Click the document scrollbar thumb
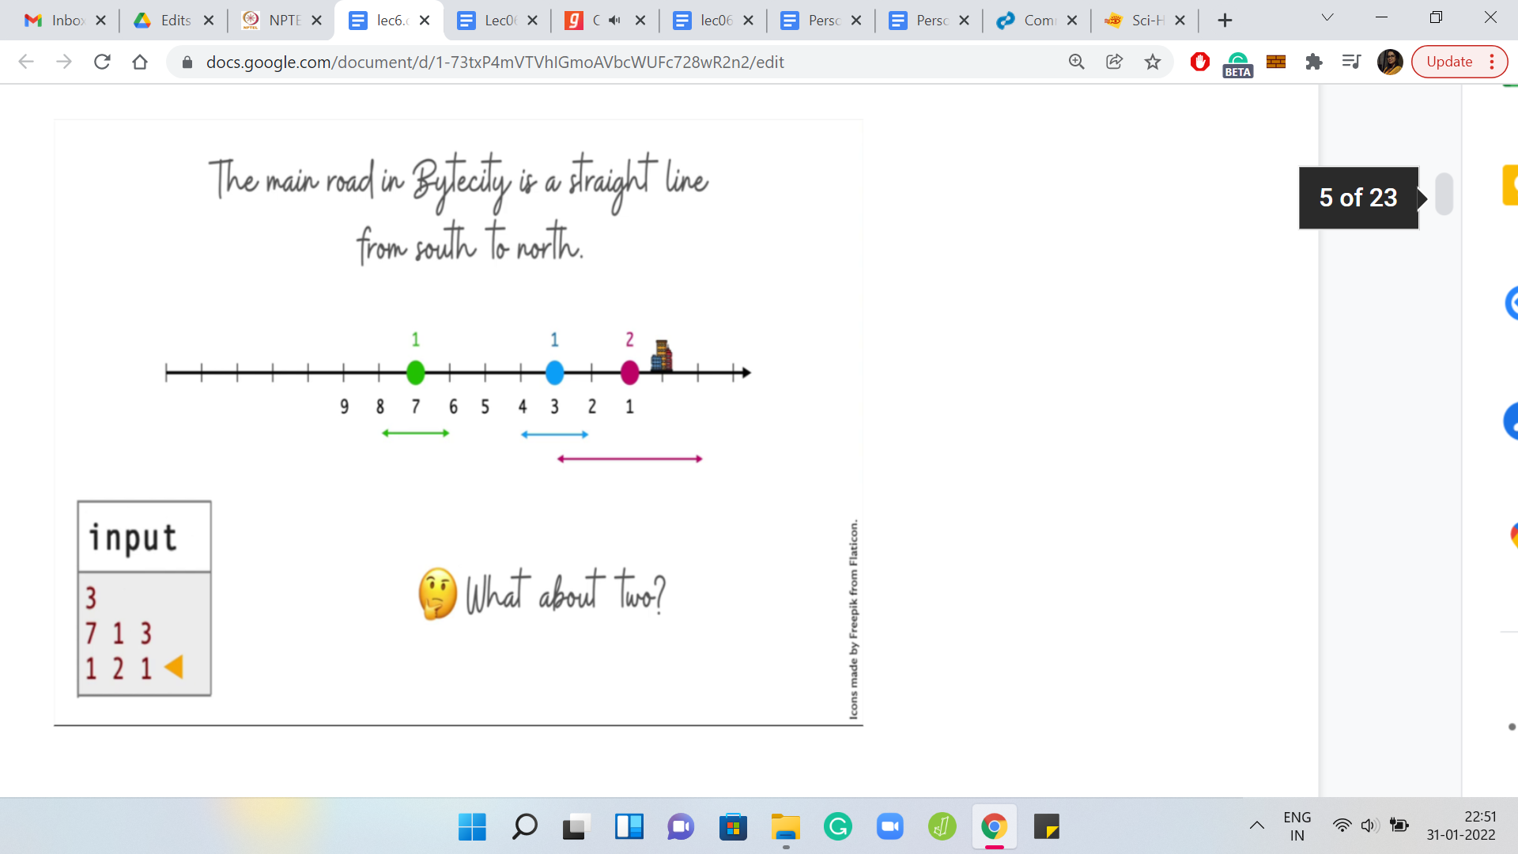 pos(1444,194)
